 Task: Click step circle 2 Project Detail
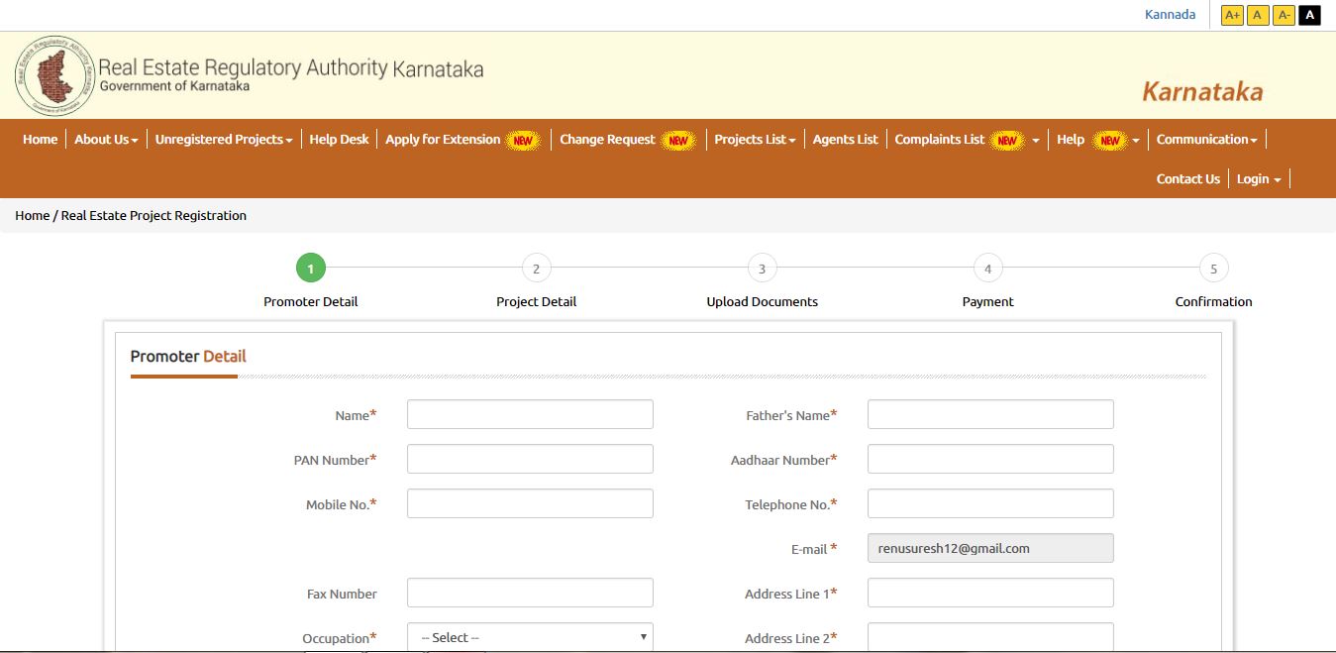[x=536, y=268]
